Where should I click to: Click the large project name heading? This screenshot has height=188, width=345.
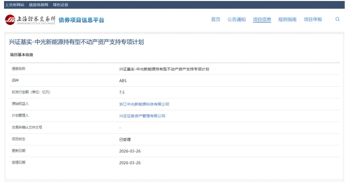point(76,42)
